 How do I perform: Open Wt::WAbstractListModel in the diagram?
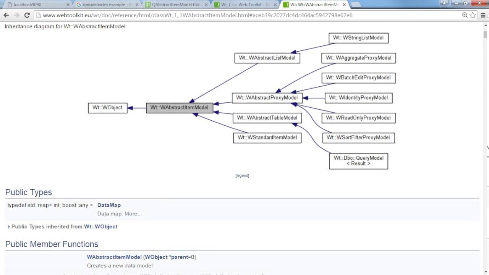point(267,58)
